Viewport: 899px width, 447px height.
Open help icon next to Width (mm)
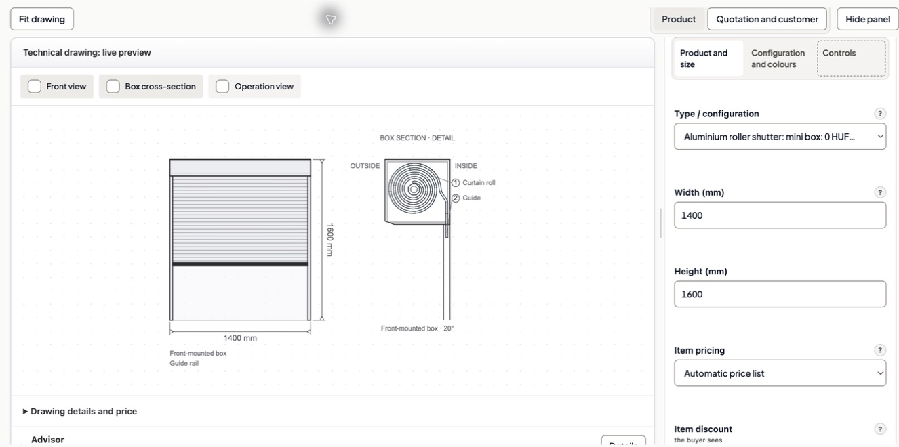[x=880, y=192]
